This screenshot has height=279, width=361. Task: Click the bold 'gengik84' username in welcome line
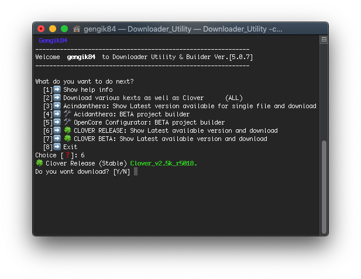(x=81, y=57)
